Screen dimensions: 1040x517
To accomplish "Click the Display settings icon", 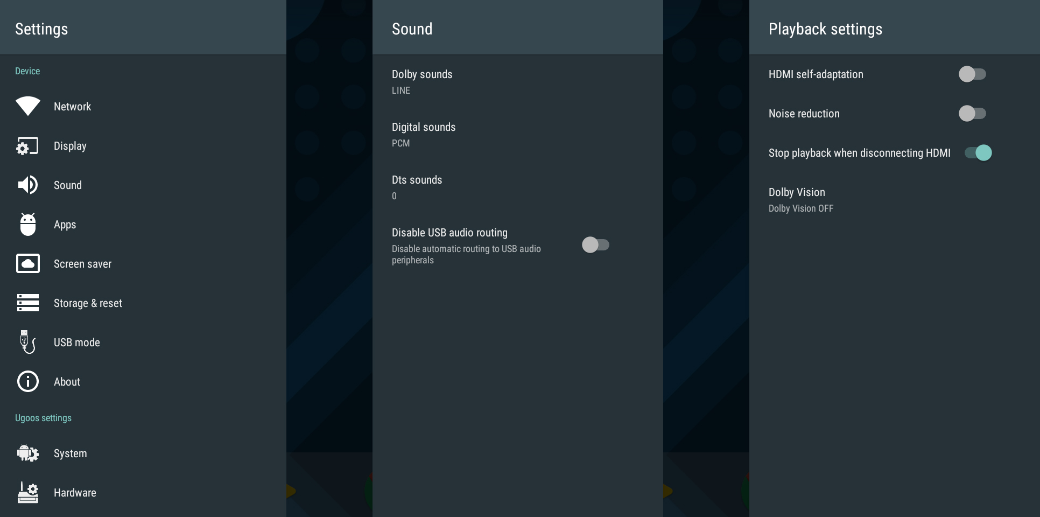I will 28,146.
